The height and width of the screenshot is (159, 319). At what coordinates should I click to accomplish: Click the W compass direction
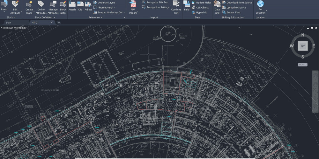point(292,46)
